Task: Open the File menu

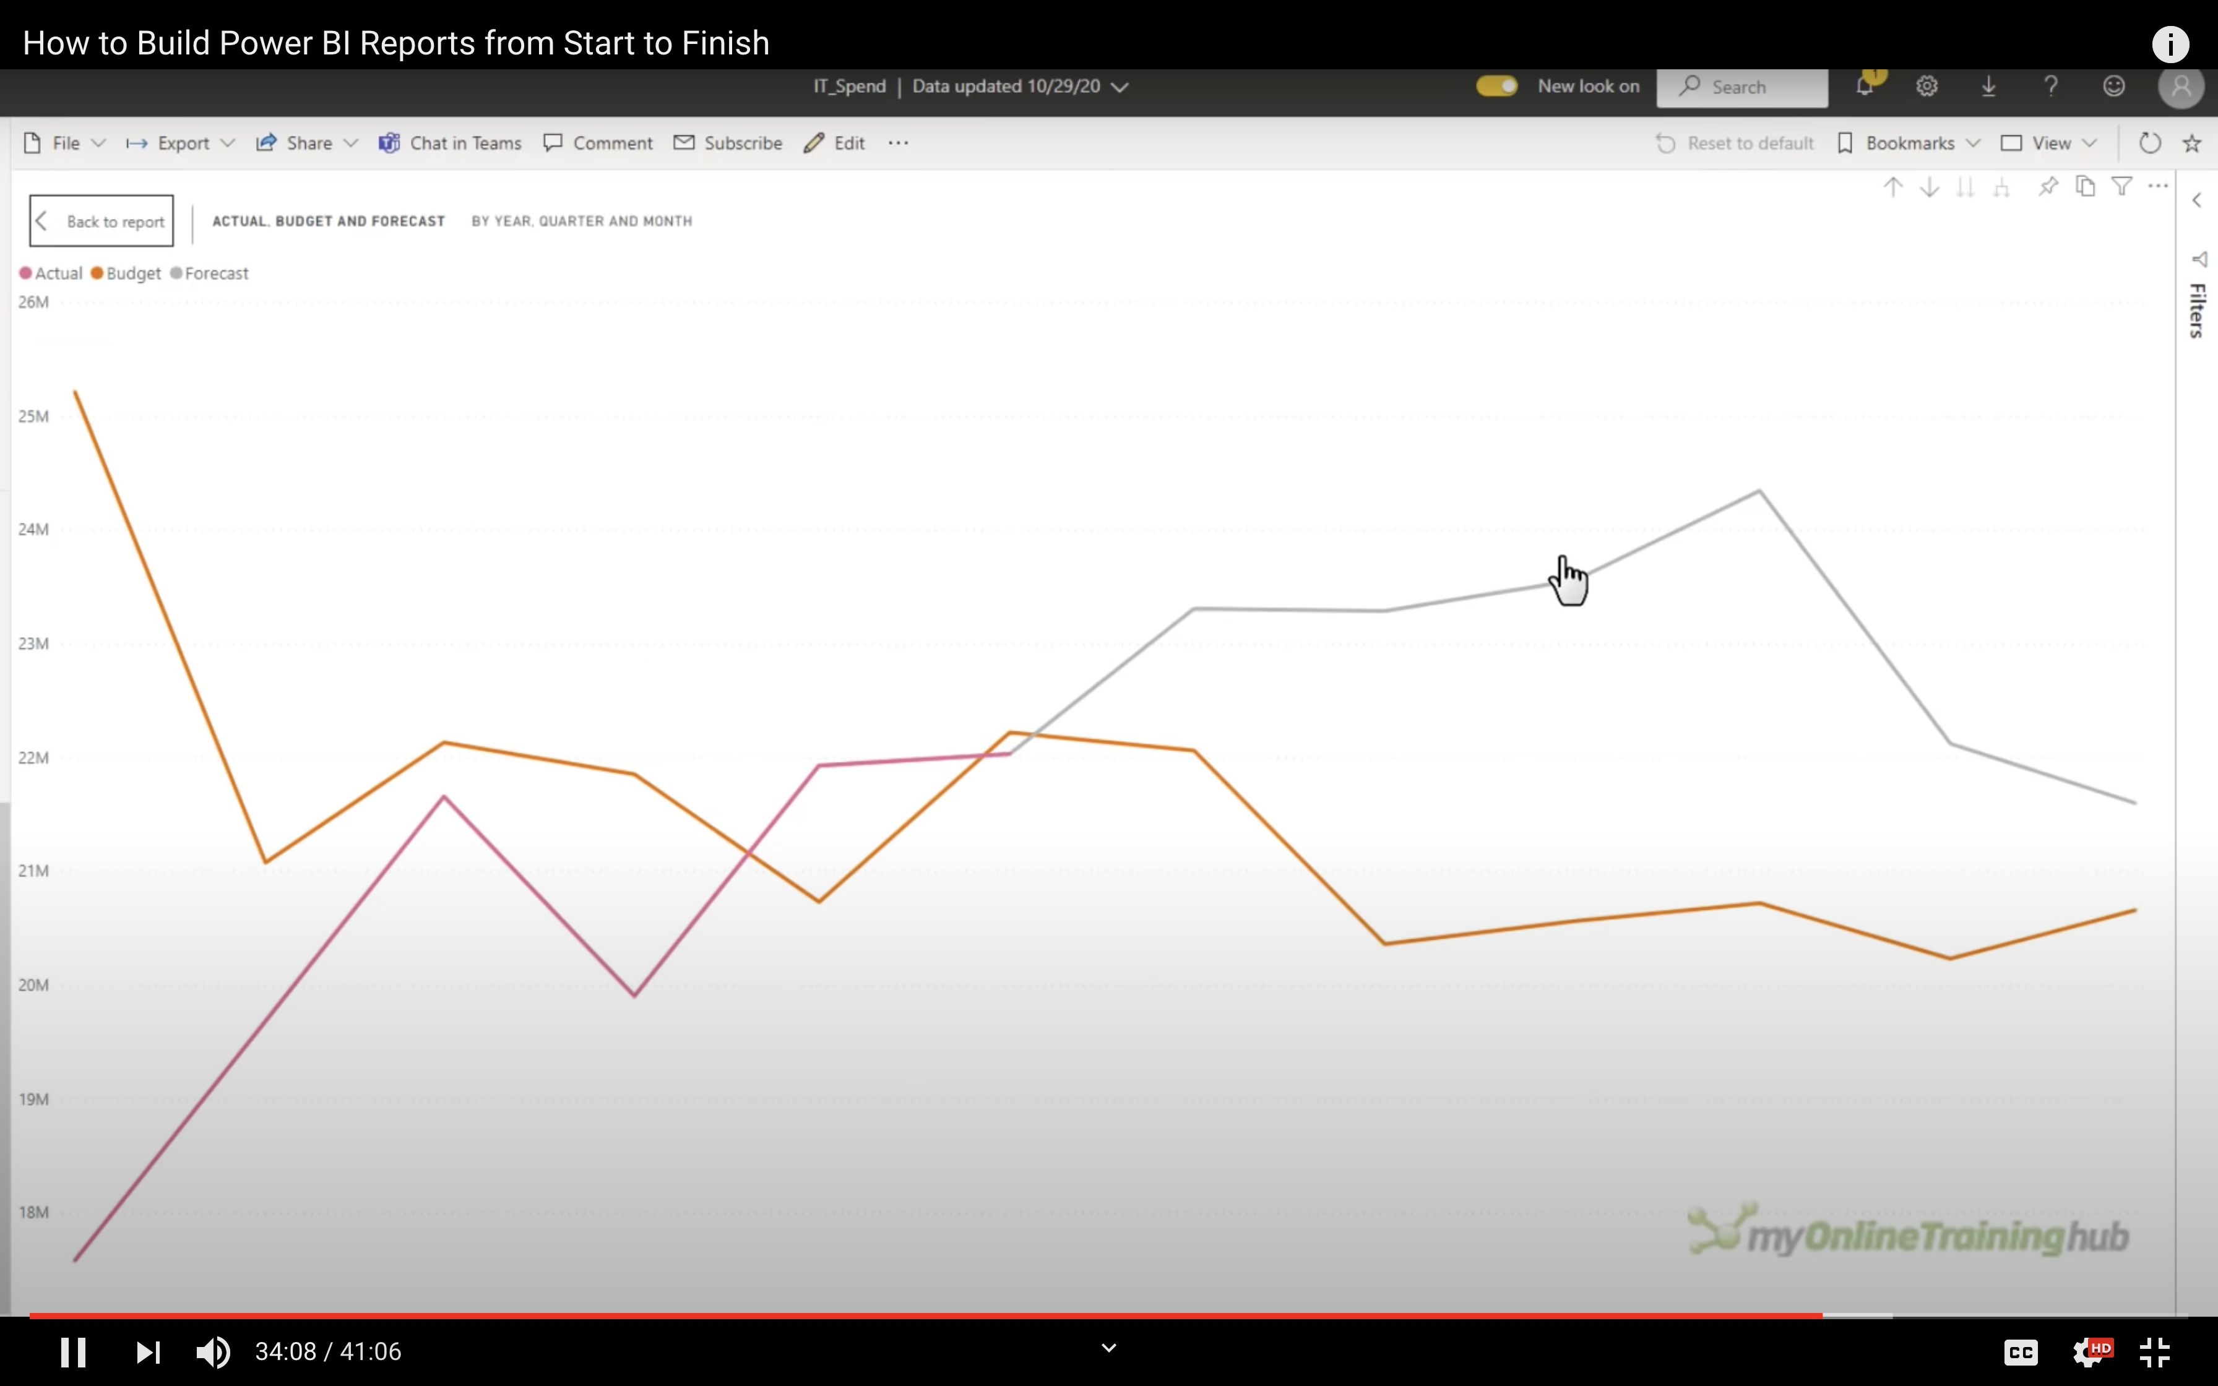Action: 64,143
